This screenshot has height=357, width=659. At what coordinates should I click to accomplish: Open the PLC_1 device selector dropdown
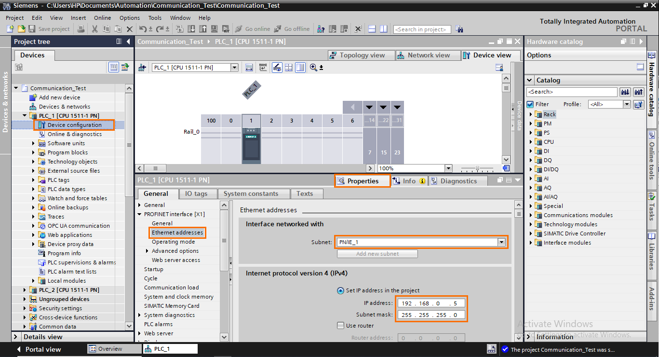(234, 68)
